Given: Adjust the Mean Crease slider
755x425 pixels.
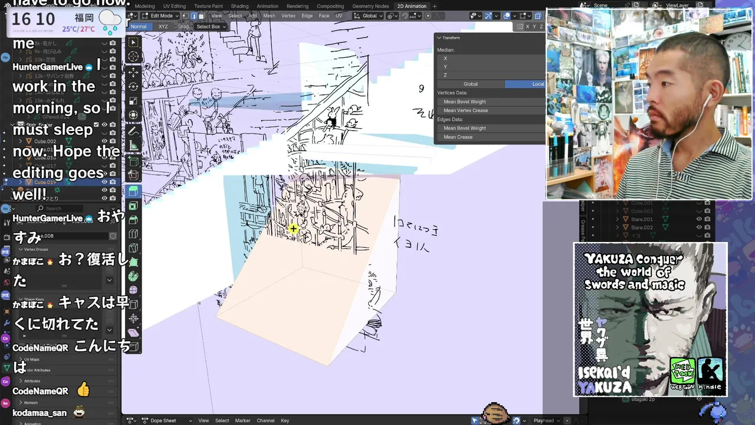Looking at the screenshot, I should [491, 137].
